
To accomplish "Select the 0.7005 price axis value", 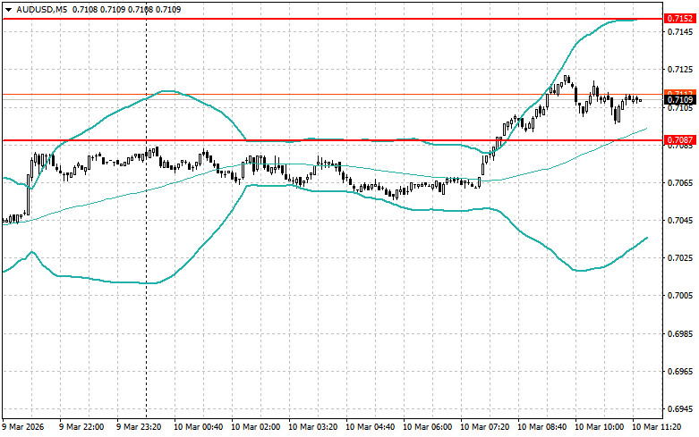I will tap(680, 296).
